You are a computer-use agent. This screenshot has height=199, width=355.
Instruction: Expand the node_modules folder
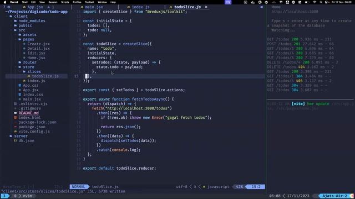(x=32, y=21)
